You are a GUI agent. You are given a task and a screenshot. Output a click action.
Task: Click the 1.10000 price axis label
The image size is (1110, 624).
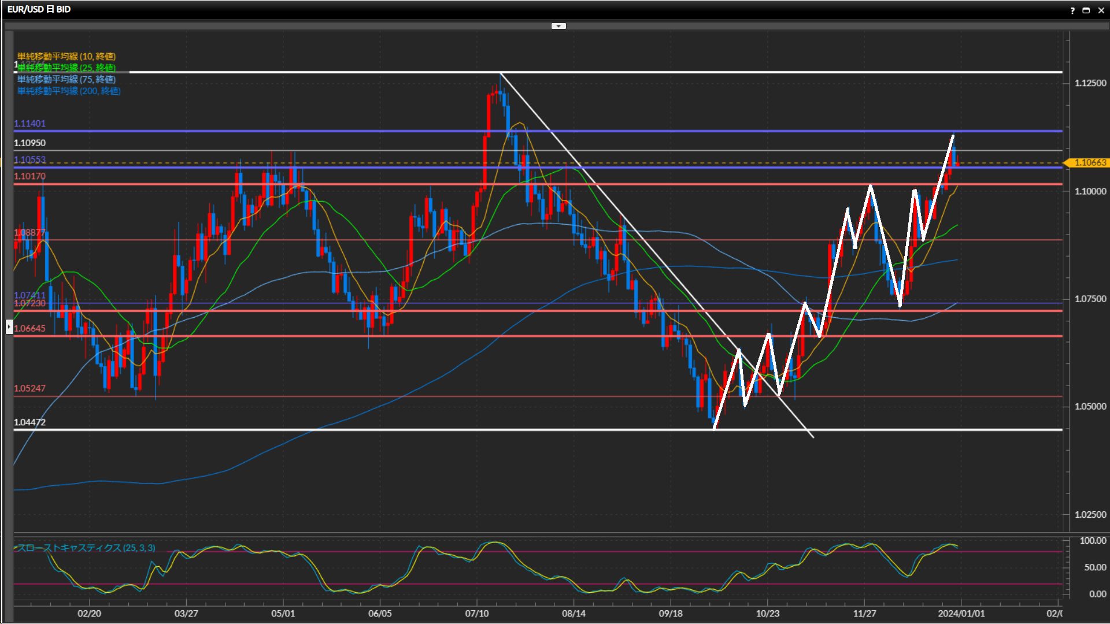tap(1090, 191)
